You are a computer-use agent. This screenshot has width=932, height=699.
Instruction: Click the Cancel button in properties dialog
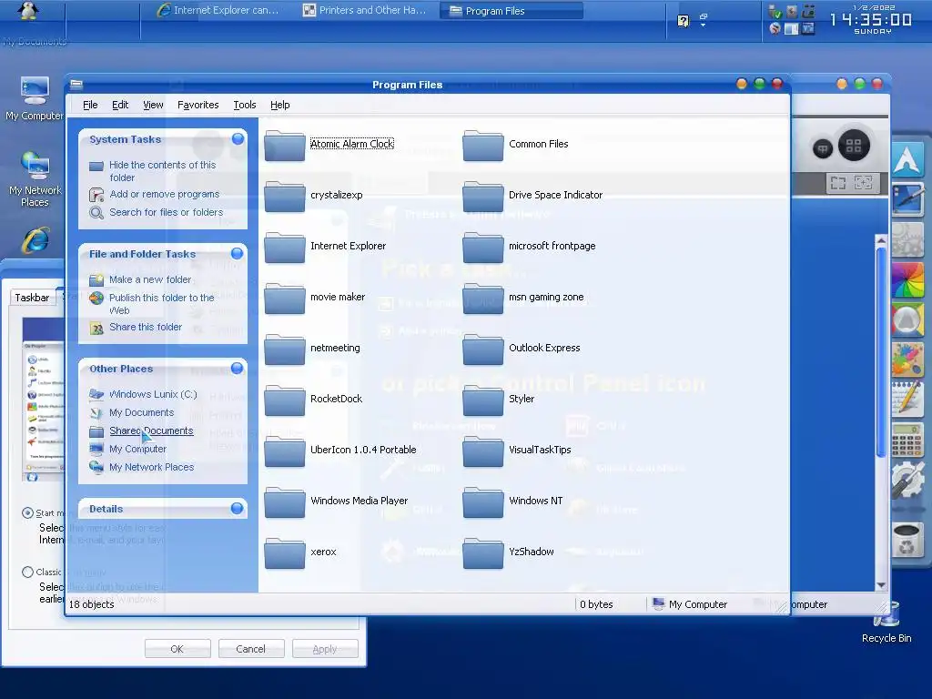(x=251, y=648)
